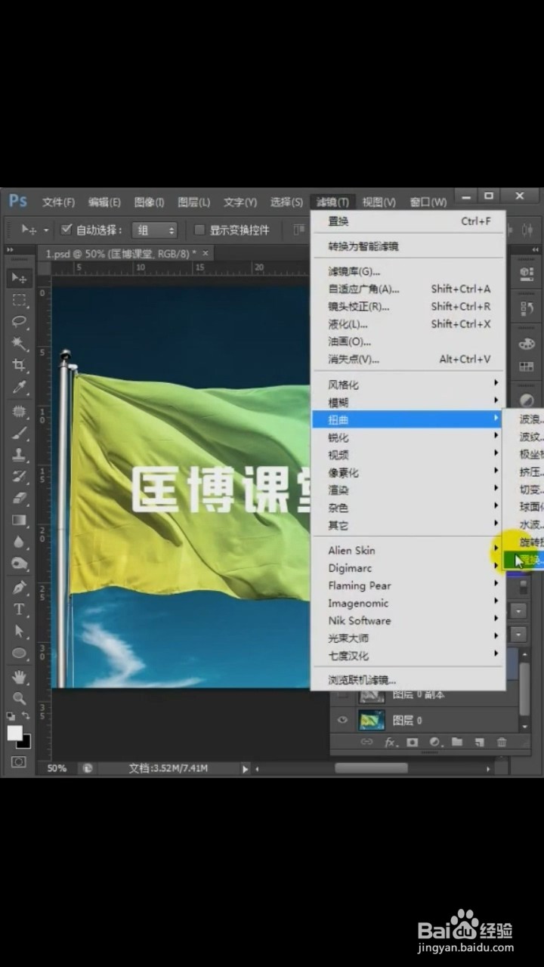Choose 转换为智能滤镜 menu entry
The height and width of the screenshot is (967, 544).
(409, 246)
